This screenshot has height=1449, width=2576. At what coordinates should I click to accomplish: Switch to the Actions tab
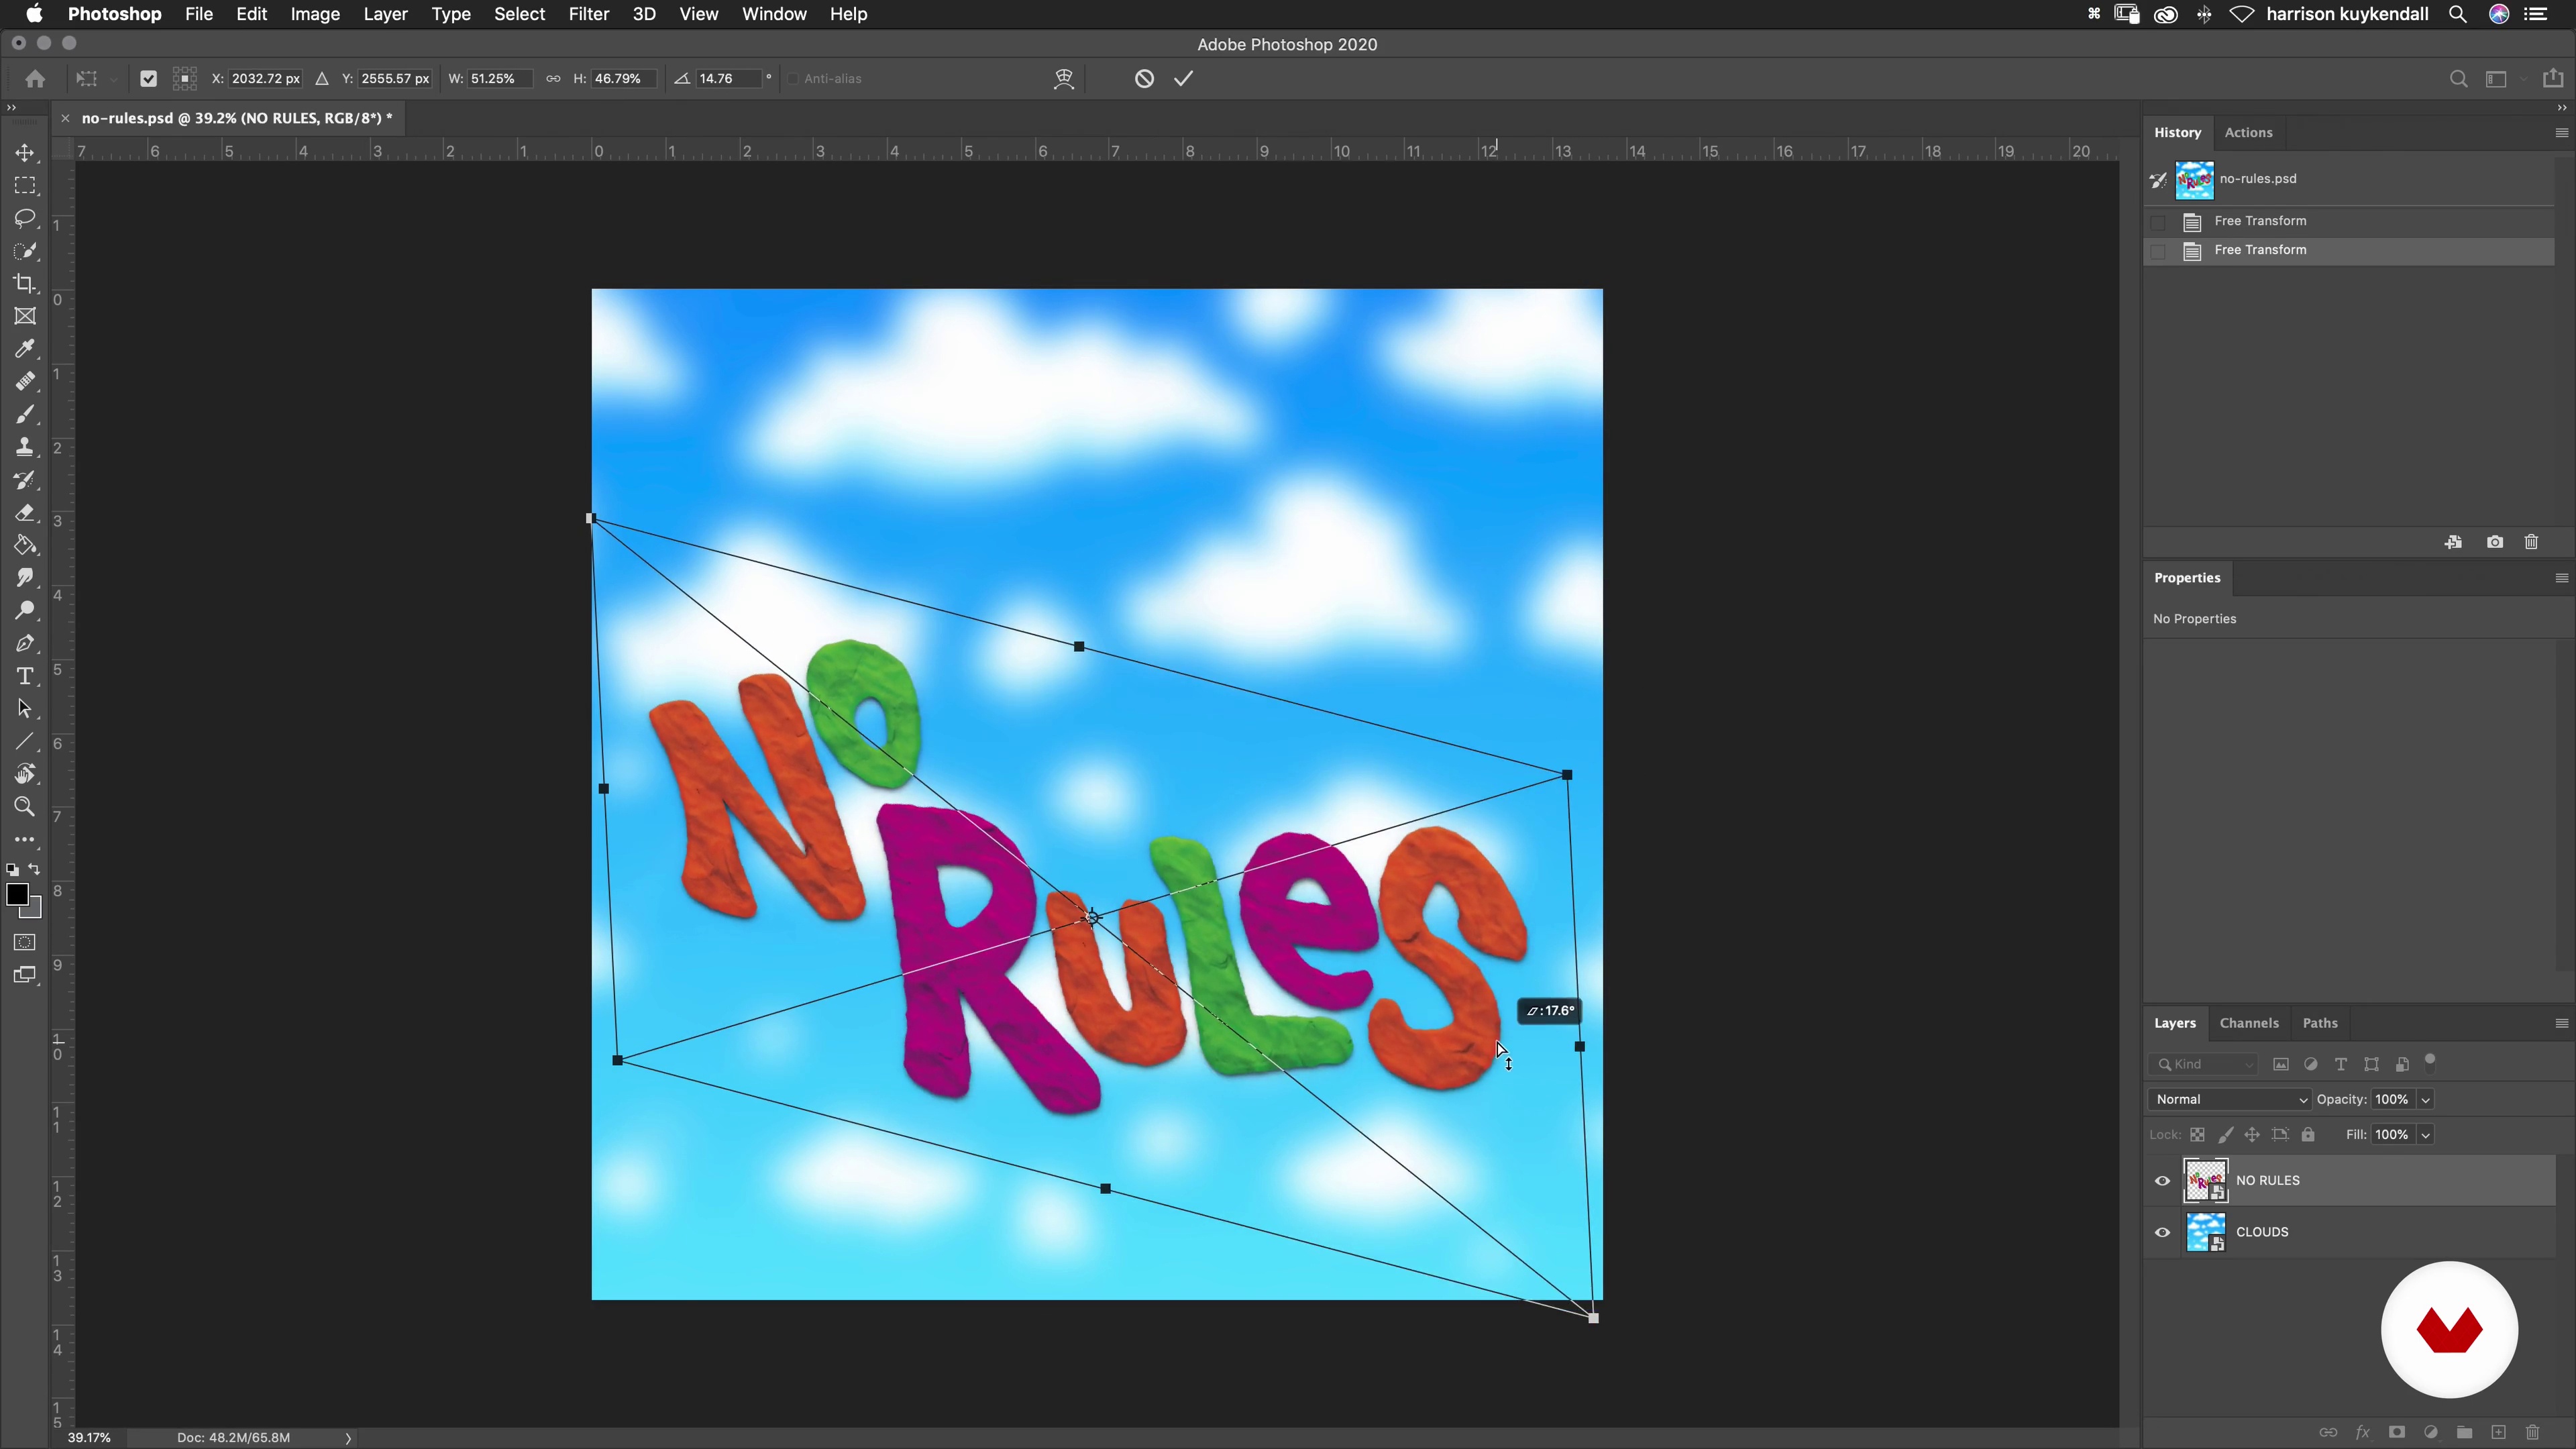tap(2248, 132)
